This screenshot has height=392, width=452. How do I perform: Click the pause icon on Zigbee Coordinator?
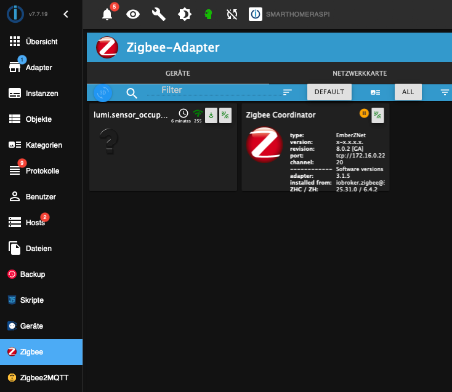pos(364,113)
